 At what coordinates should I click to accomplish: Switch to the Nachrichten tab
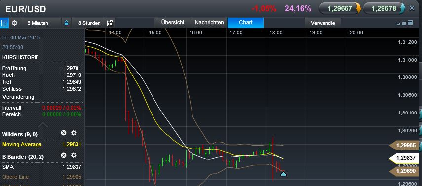pos(209,23)
